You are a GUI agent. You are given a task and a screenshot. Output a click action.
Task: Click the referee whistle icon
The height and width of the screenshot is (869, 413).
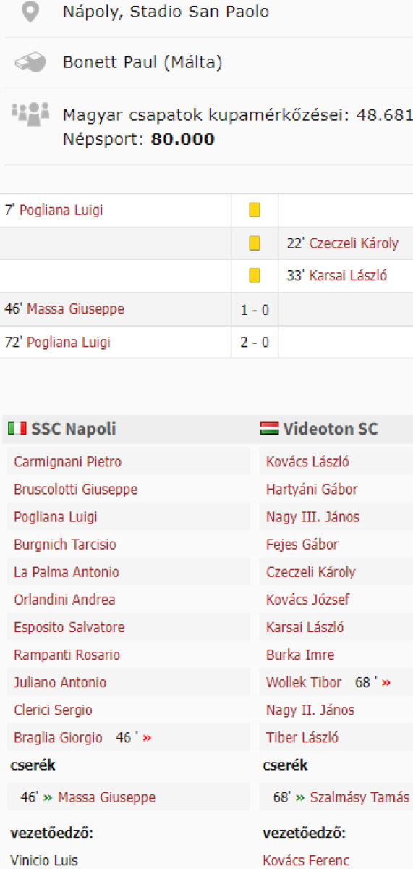pos(30,63)
